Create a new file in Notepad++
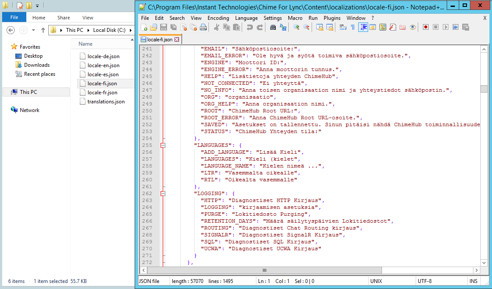 click(144, 28)
